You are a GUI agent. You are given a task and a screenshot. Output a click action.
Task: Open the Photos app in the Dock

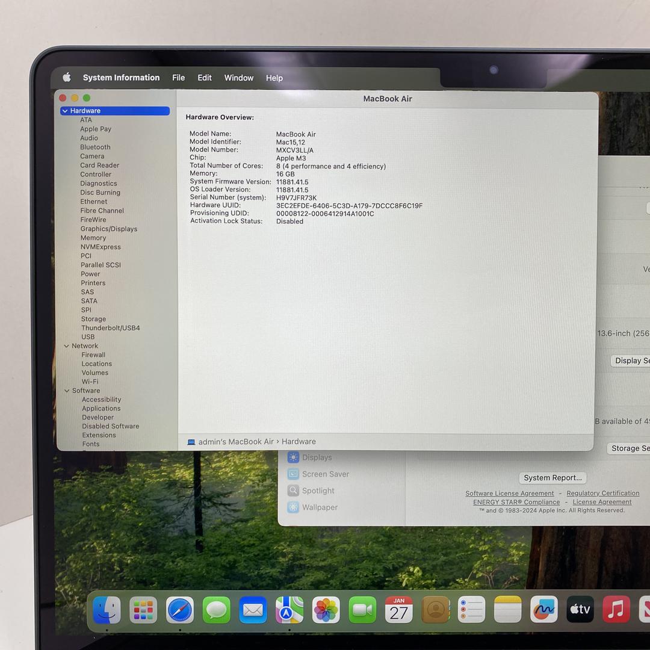tap(326, 610)
